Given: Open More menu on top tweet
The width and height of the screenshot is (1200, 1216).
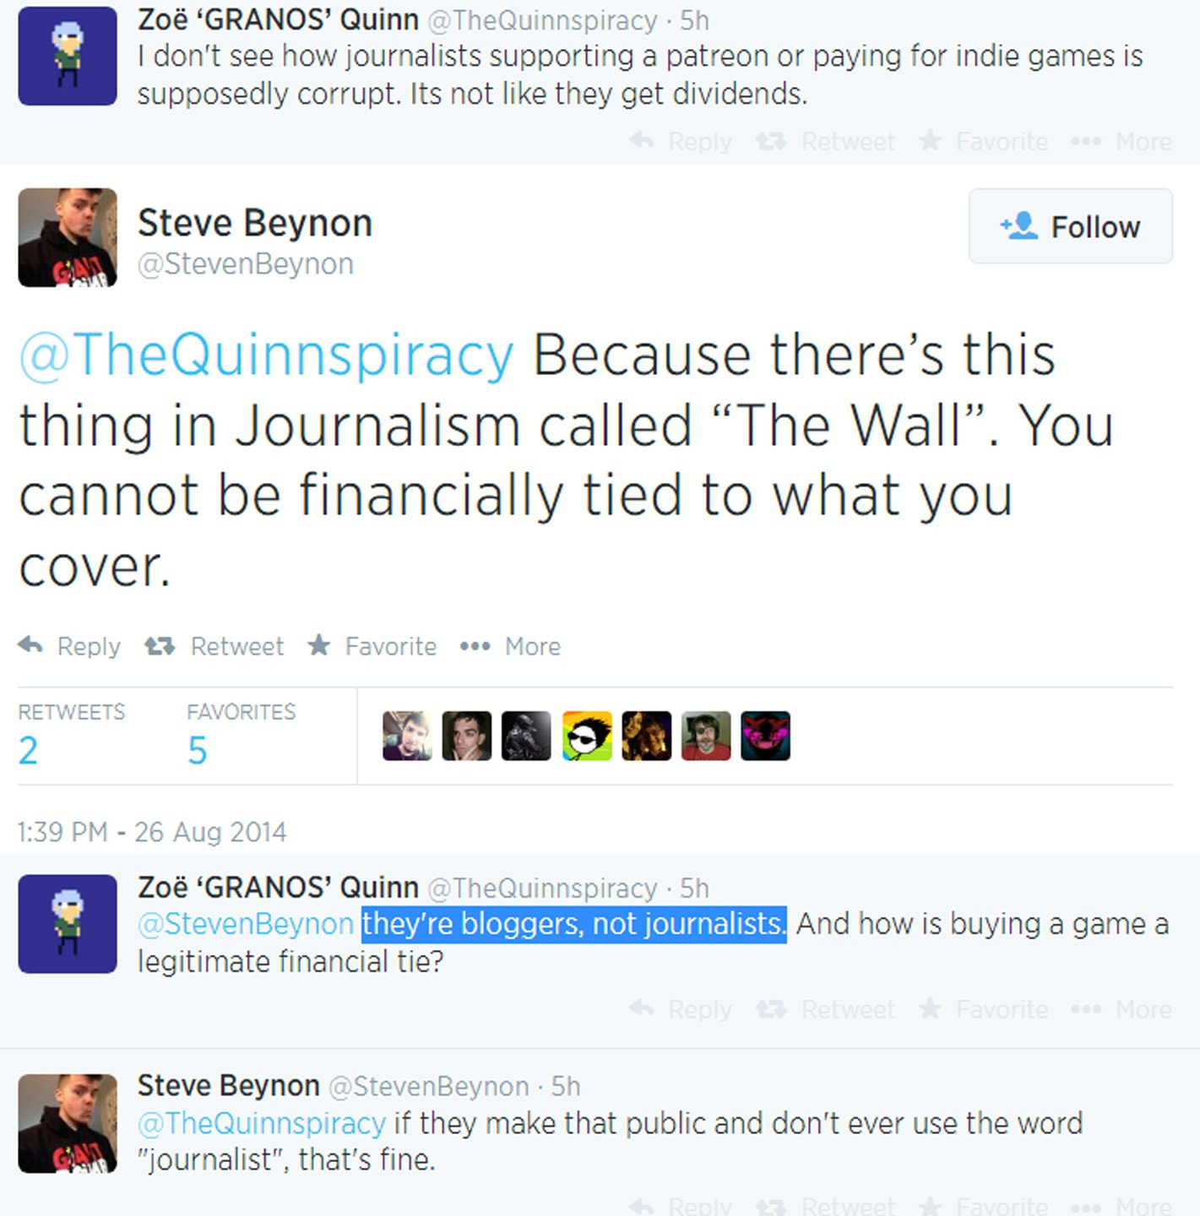Looking at the screenshot, I should tap(1121, 141).
